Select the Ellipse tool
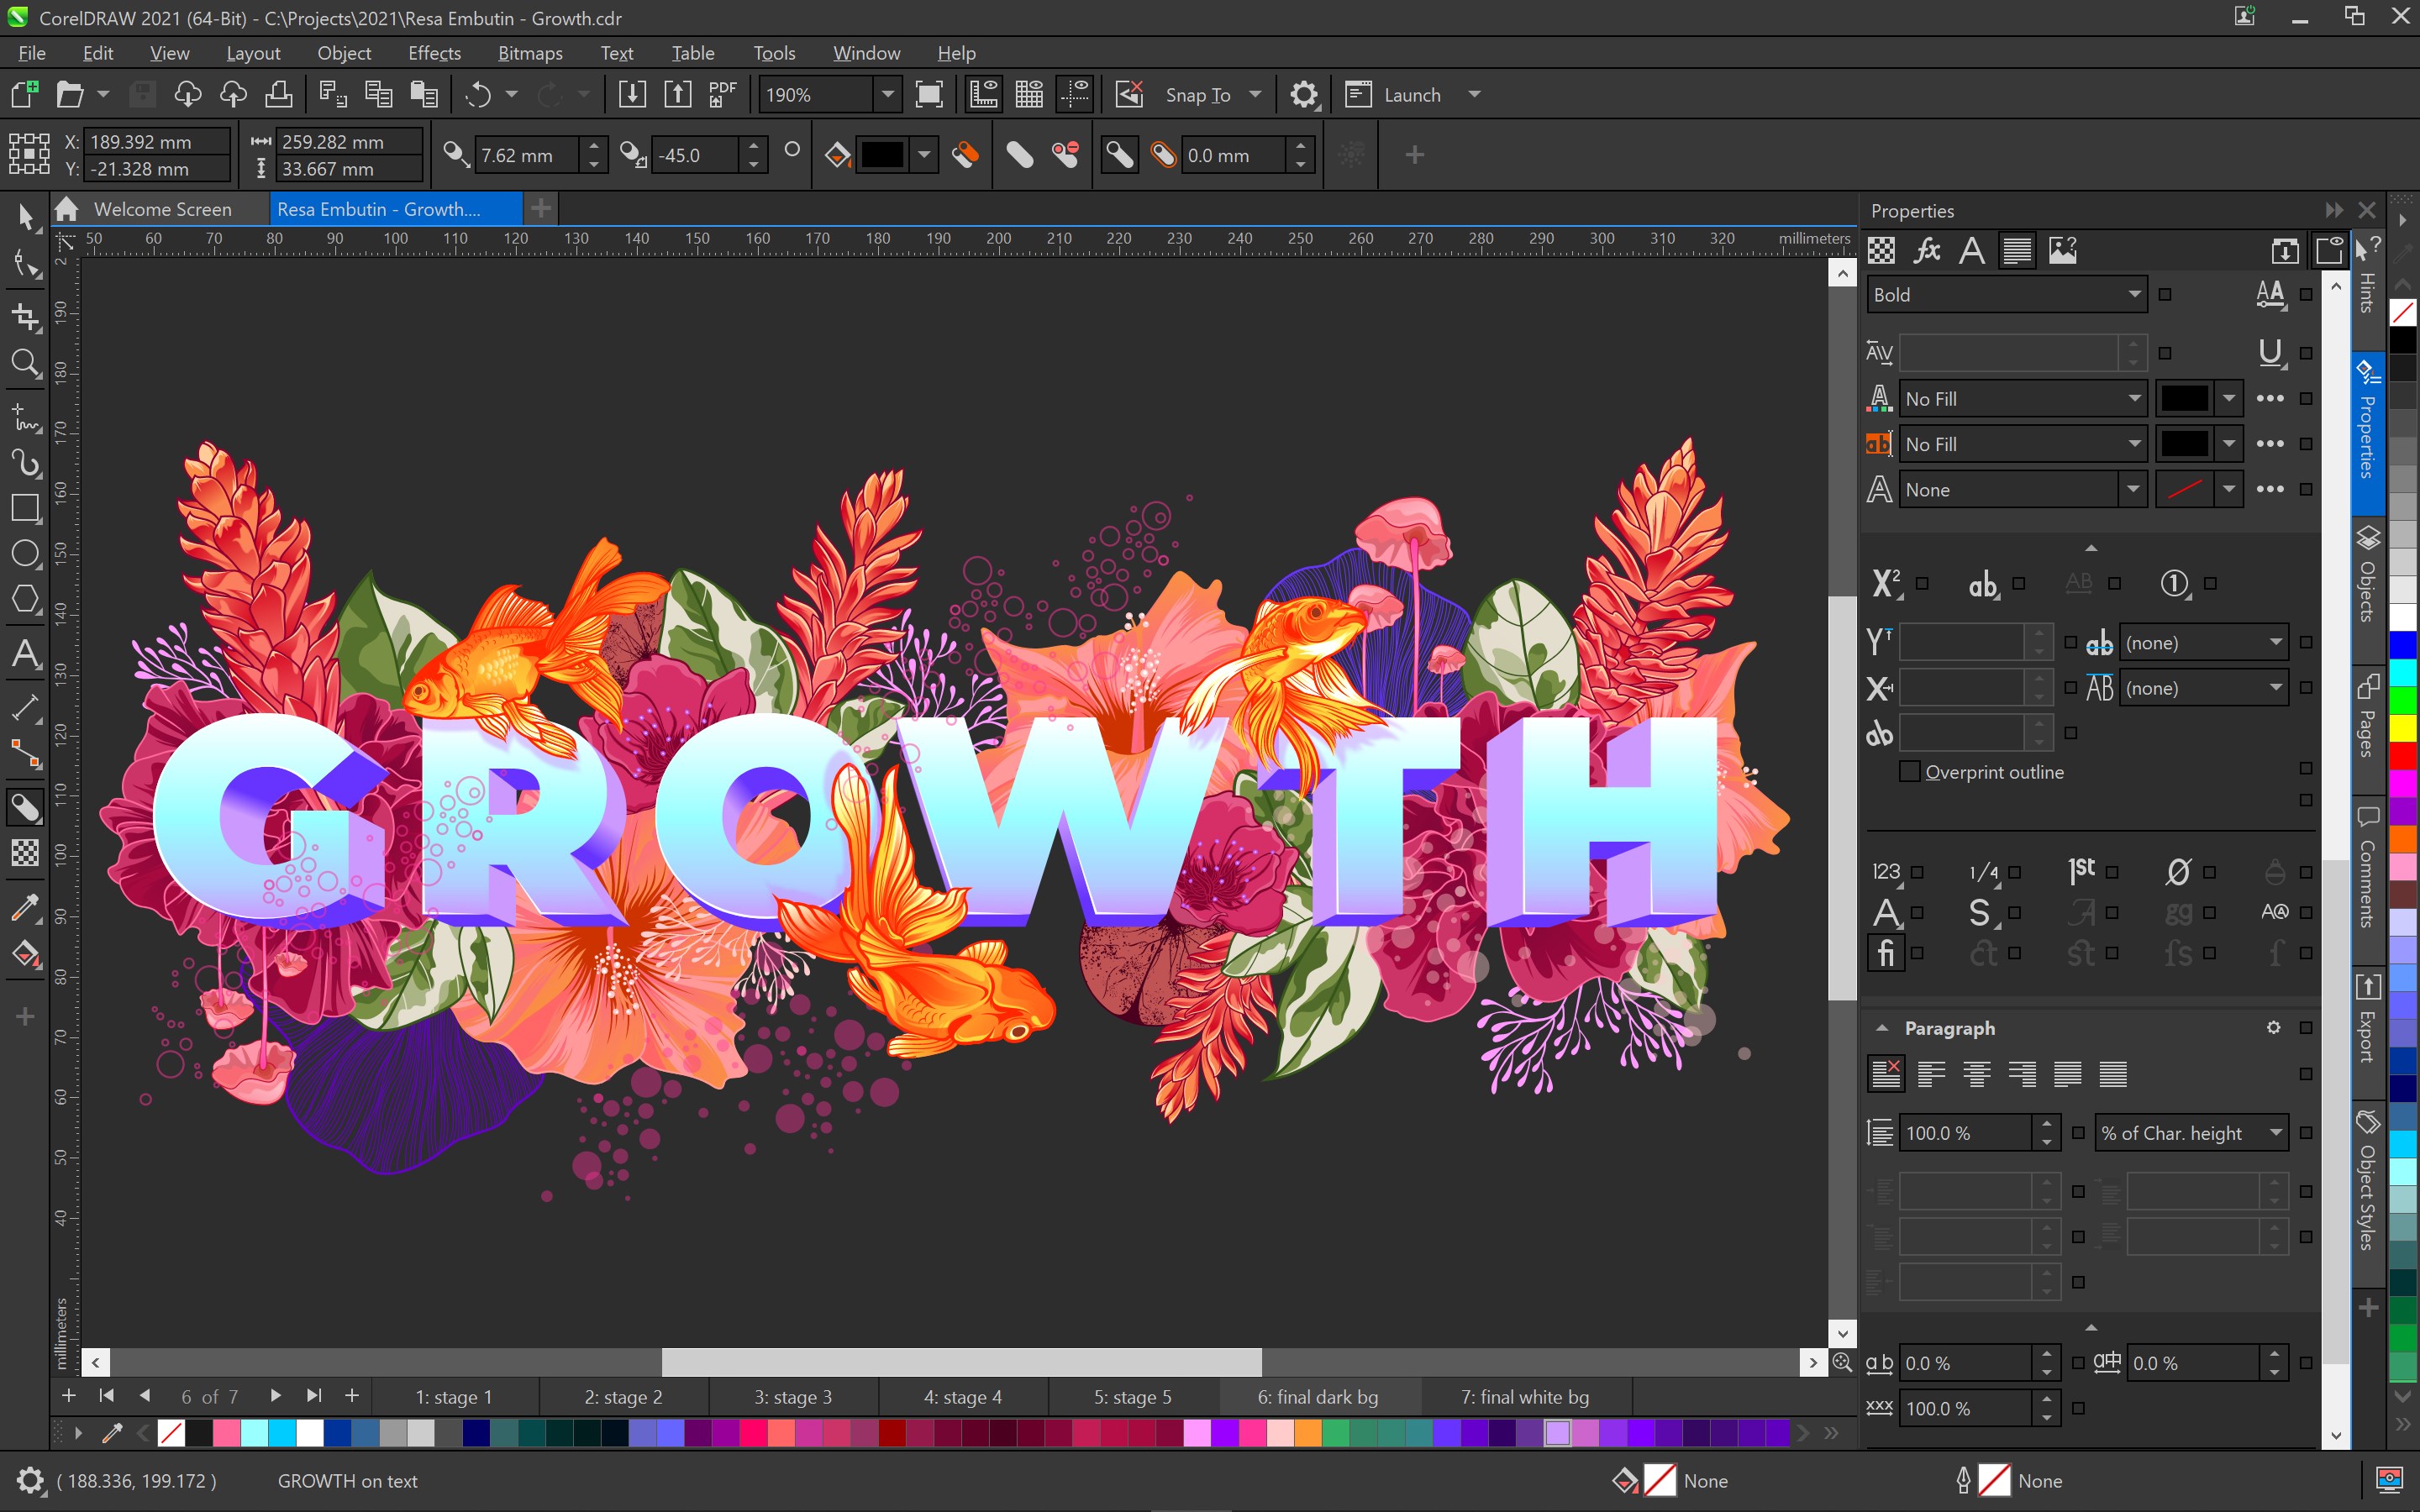The width and height of the screenshot is (2420, 1512). pyautogui.click(x=26, y=553)
